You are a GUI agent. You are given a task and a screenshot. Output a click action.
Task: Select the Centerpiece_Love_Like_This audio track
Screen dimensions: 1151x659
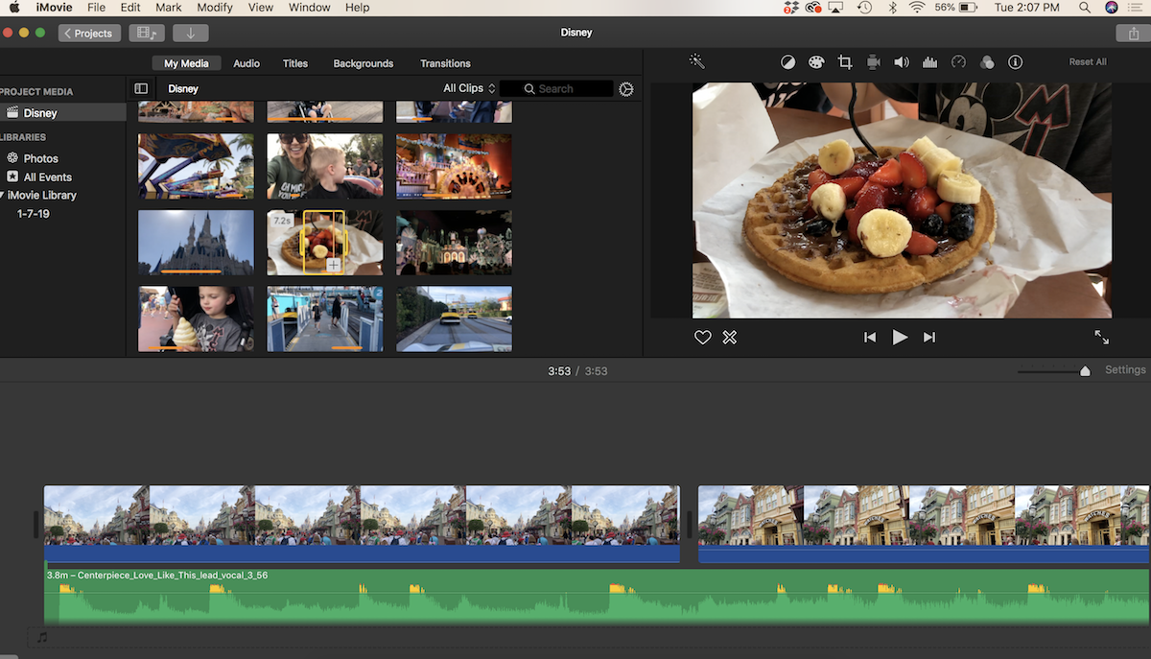[597, 596]
